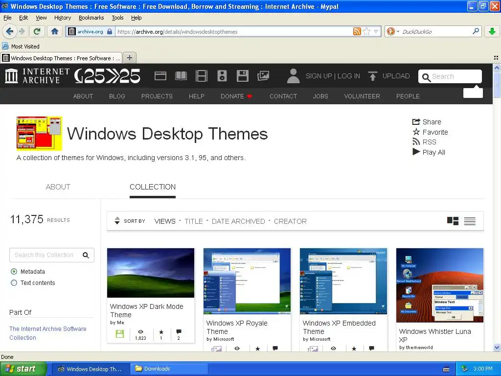Click SIGN UP link

tap(319, 76)
